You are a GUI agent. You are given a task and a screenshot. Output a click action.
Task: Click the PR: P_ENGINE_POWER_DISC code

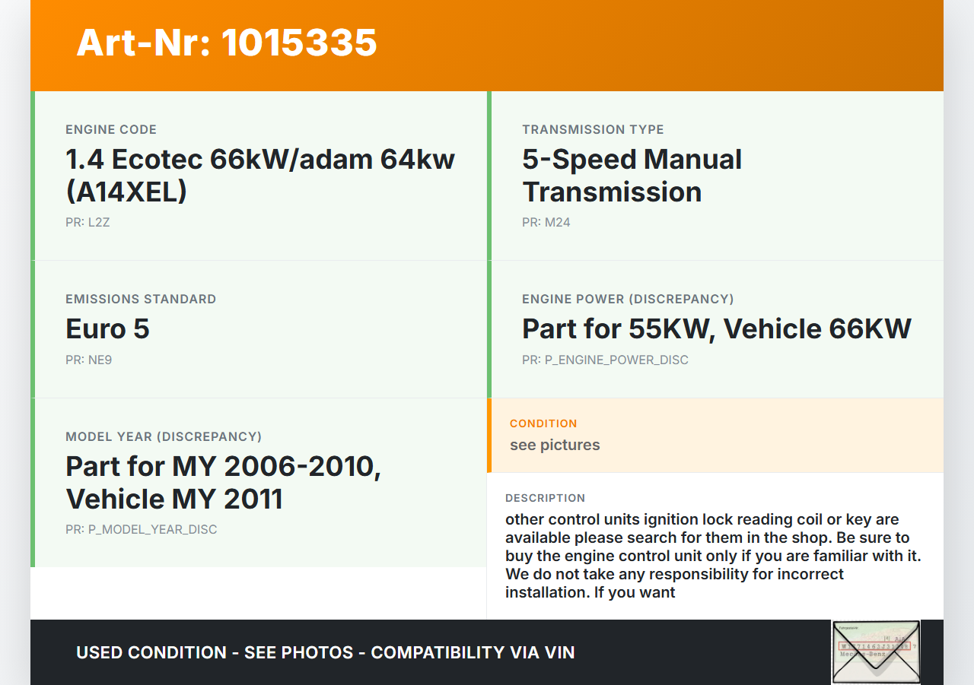605,360
